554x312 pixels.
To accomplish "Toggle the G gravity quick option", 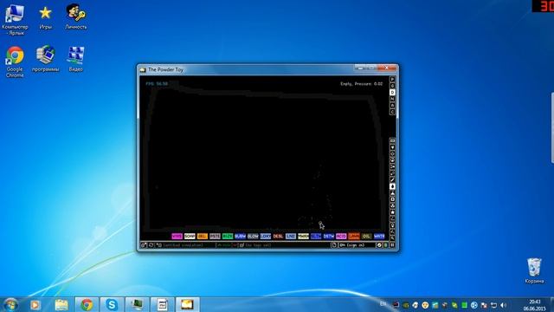I will click(x=392, y=86).
